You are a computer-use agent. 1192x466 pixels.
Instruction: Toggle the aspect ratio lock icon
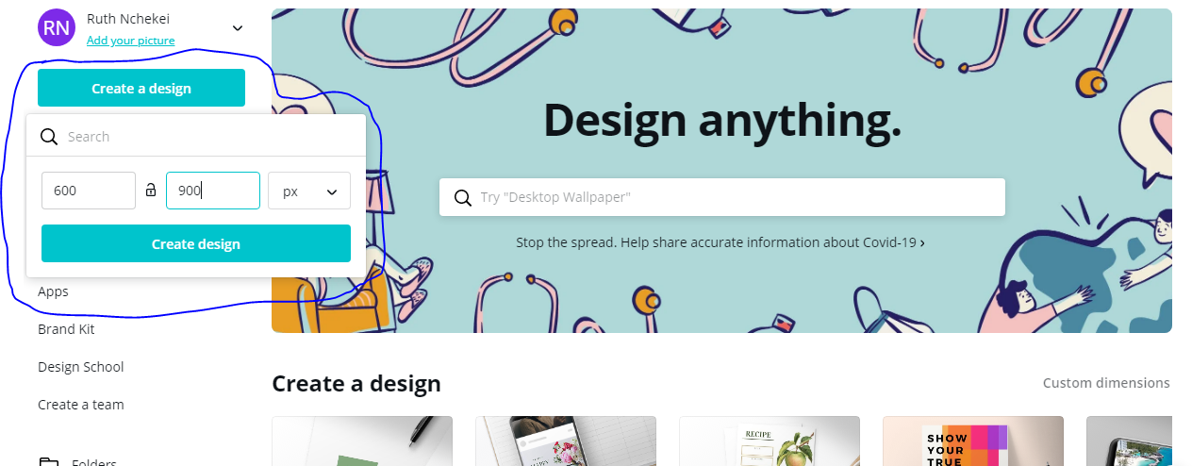coord(151,191)
